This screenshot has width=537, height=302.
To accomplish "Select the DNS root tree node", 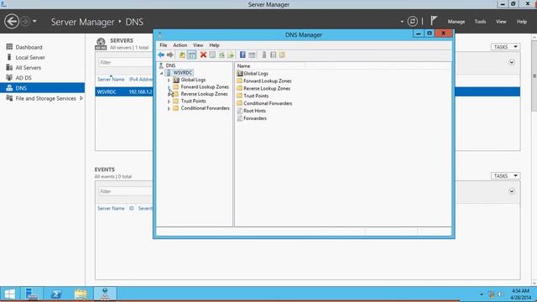I will tap(170, 65).
